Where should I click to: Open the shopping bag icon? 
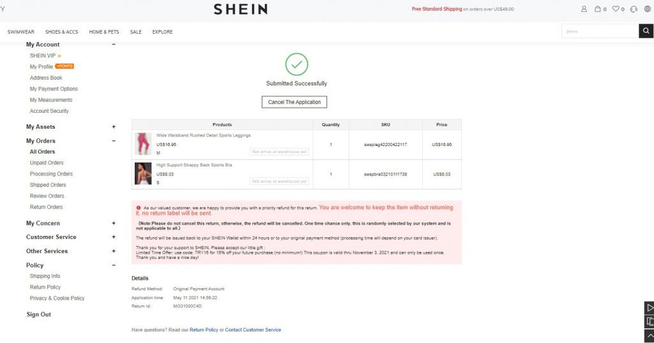click(x=597, y=9)
